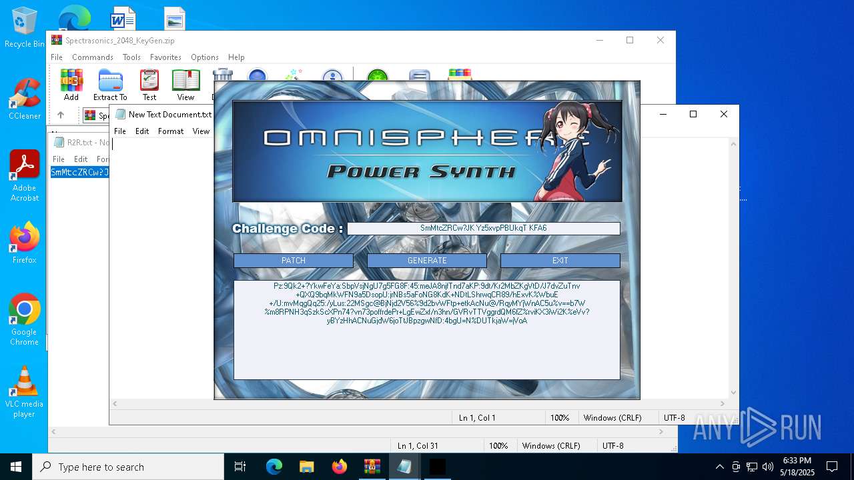
Task: Click the generated response code text area
Action: [x=427, y=330]
